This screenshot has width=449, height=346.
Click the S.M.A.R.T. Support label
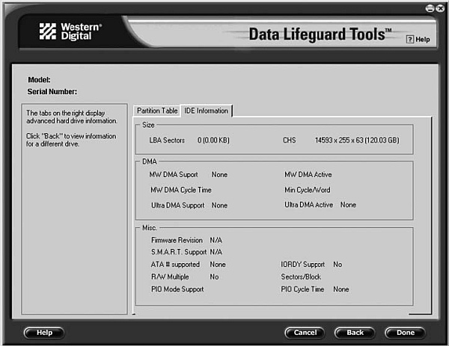179,252
